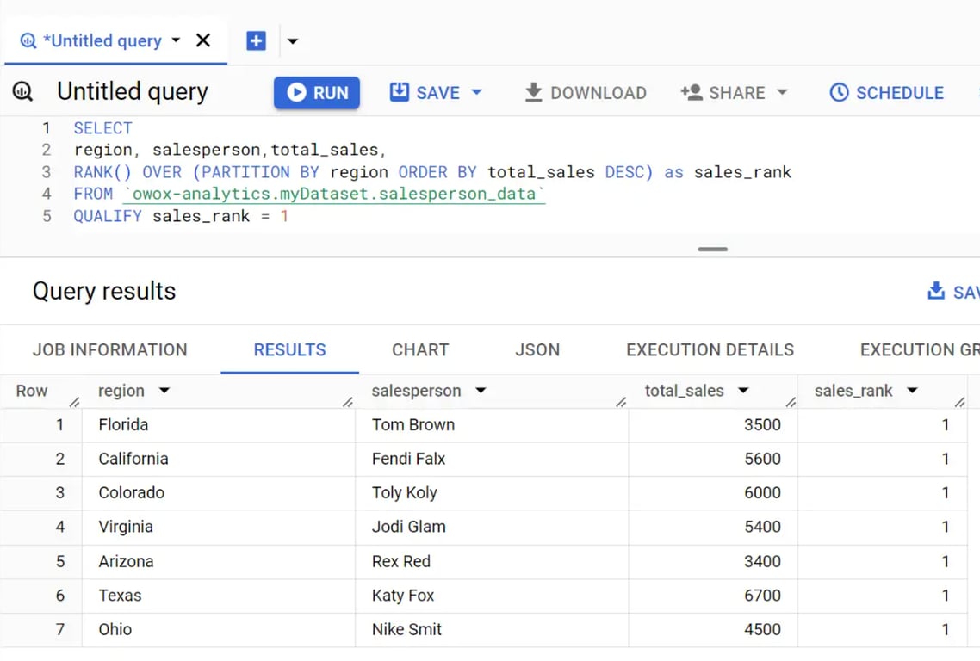Open the JSON tab
Screen dimensions: 980x661
coord(537,350)
